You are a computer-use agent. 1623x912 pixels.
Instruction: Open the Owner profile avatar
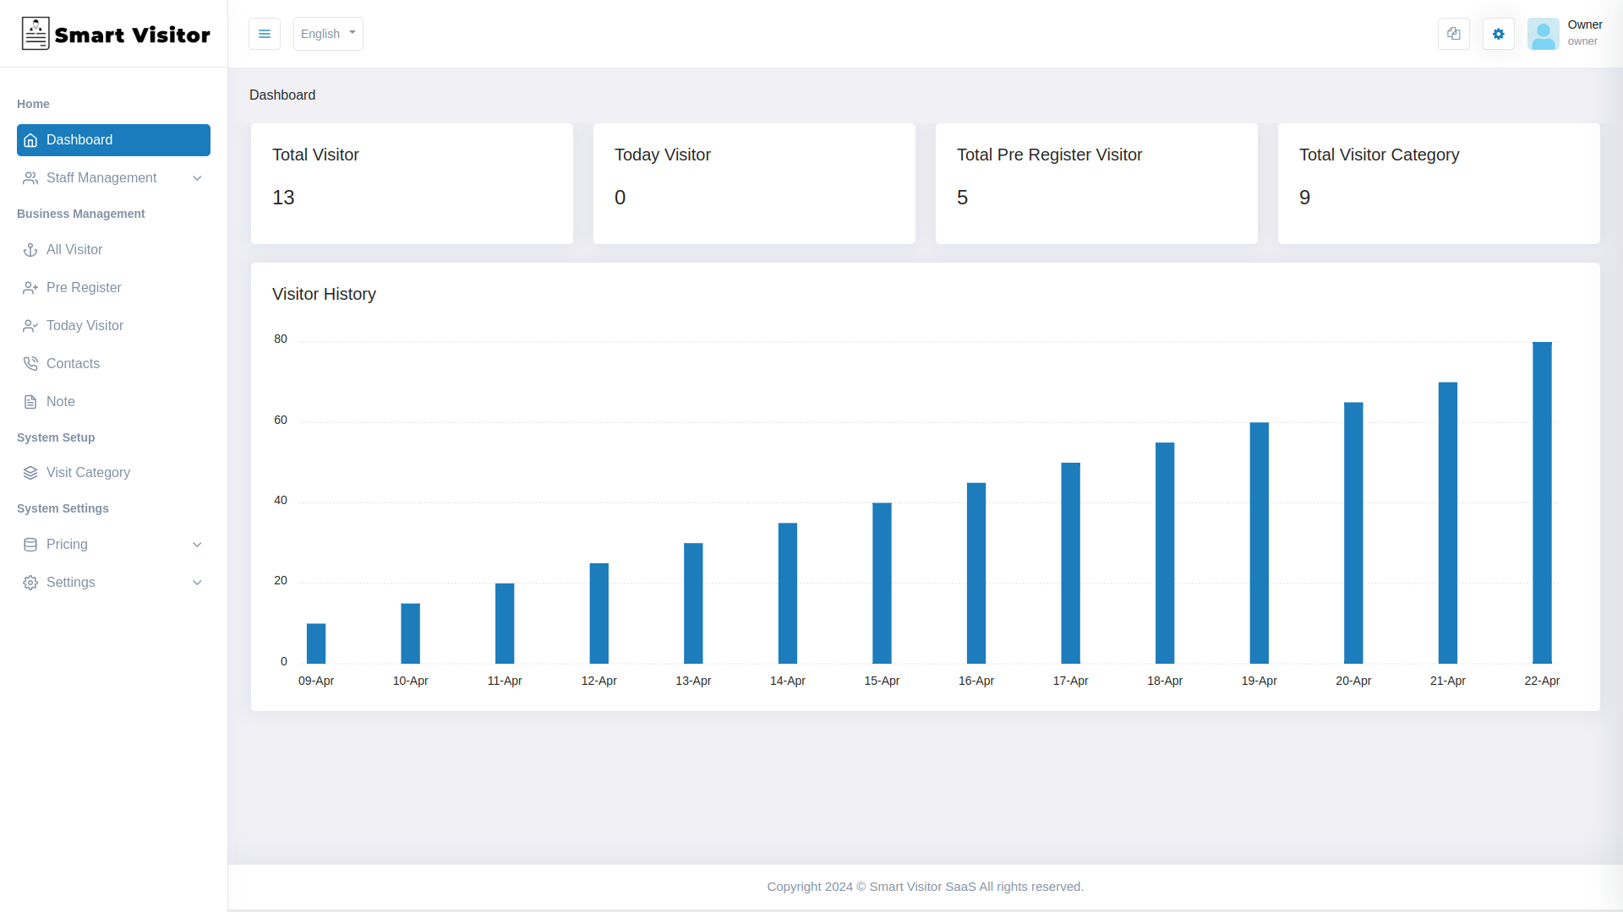point(1544,34)
